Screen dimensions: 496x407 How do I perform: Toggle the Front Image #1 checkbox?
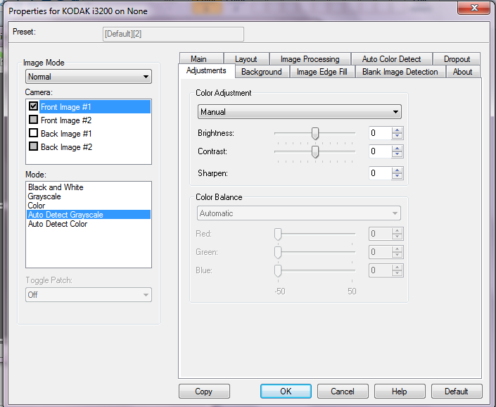[x=33, y=106]
